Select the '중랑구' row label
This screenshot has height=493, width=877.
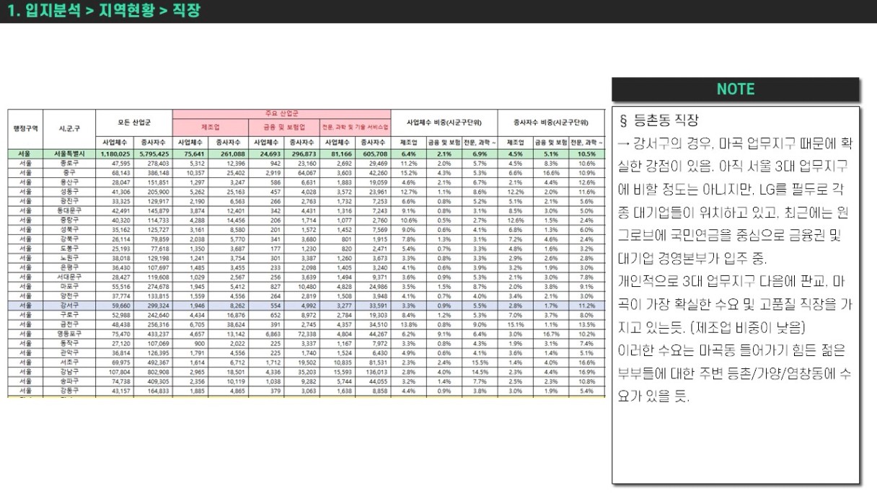(x=70, y=220)
